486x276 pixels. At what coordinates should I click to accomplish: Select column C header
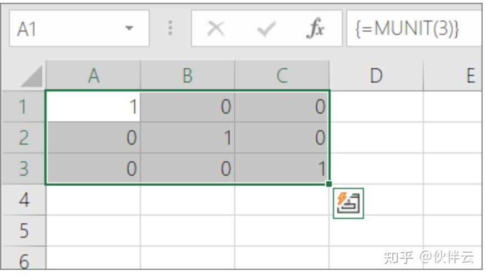282,76
